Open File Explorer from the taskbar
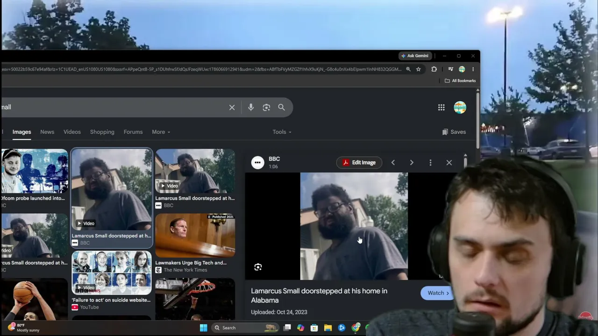Viewport: 598px width, 336px height. coord(328,328)
